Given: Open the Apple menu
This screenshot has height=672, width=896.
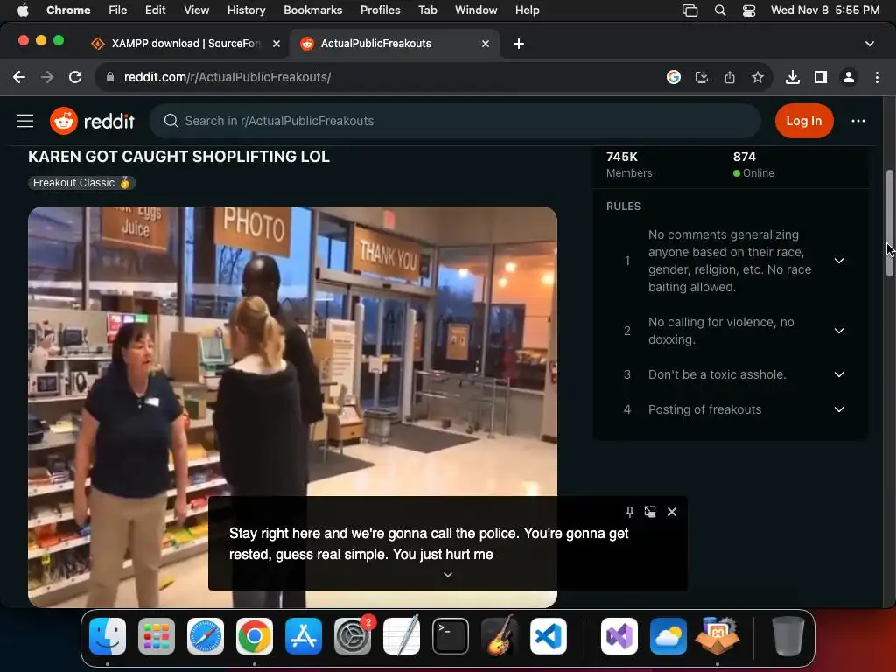Looking at the screenshot, I should tap(23, 10).
